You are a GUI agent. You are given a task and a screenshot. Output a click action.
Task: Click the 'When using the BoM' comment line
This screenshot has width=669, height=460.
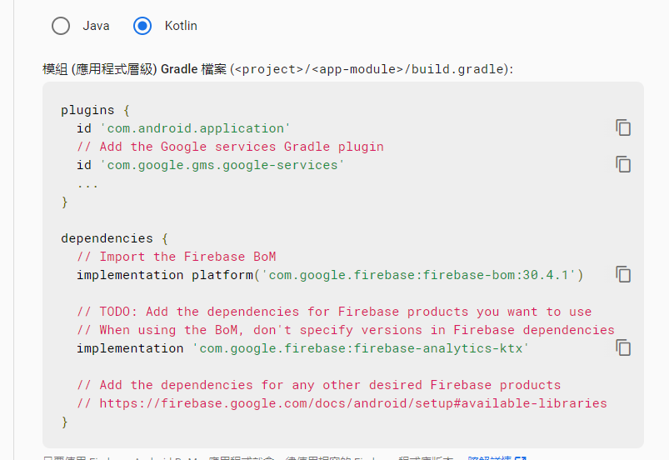click(x=346, y=330)
